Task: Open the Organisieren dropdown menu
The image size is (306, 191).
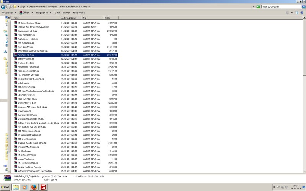Action: [9, 13]
